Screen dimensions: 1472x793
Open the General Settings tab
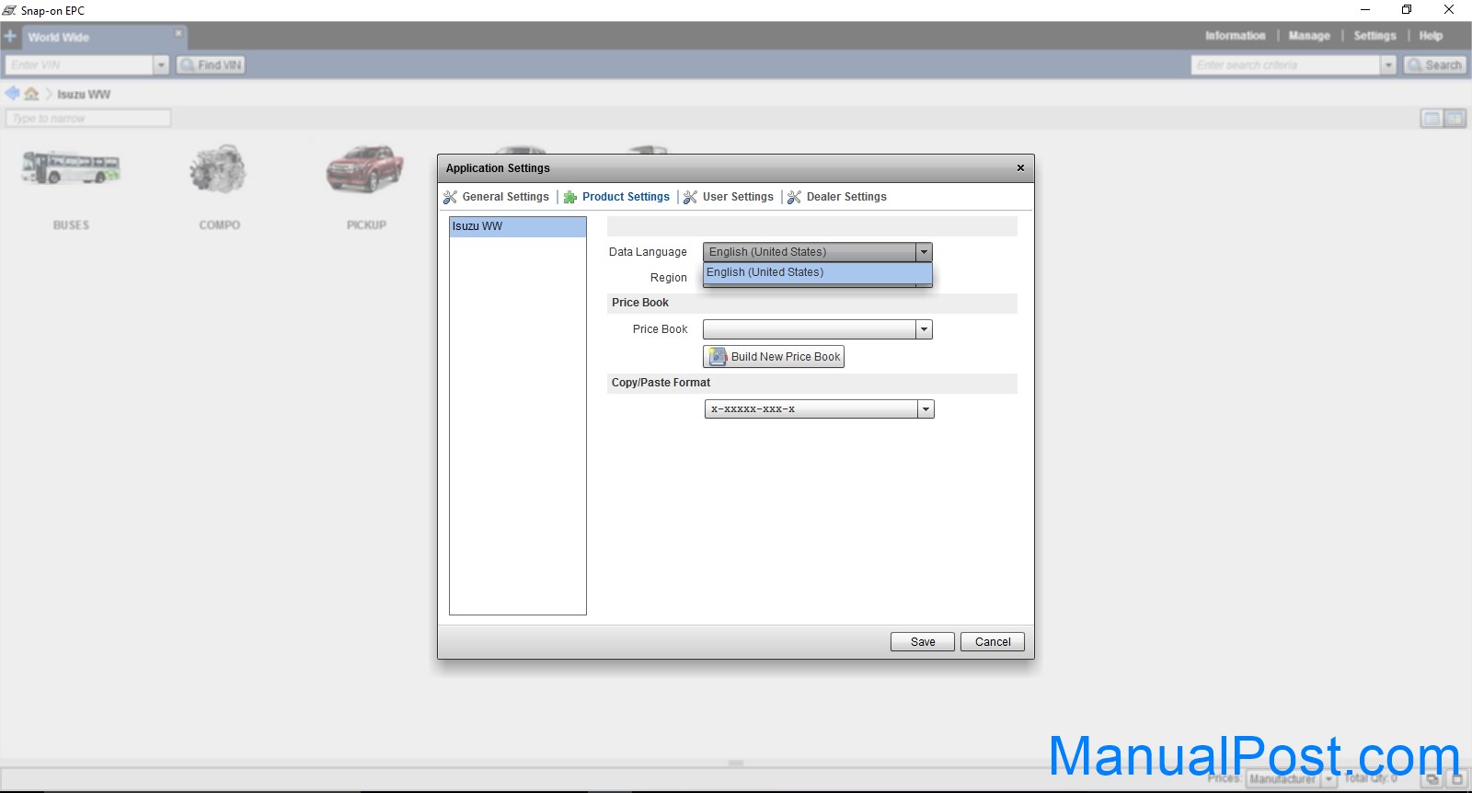(505, 197)
